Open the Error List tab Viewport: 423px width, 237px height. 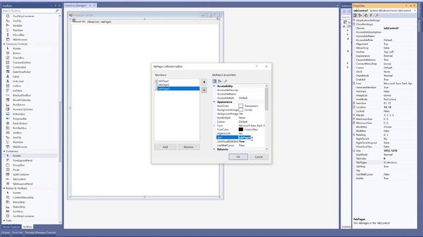click(17, 232)
